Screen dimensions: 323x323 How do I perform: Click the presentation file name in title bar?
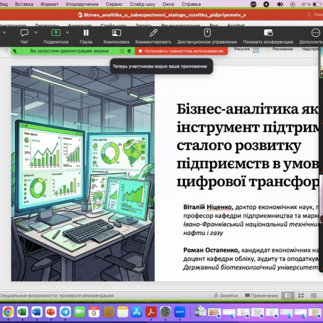point(165,15)
